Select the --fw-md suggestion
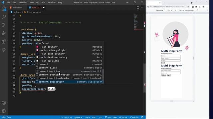The height and width of the screenshot is (119, 213). 70,43
